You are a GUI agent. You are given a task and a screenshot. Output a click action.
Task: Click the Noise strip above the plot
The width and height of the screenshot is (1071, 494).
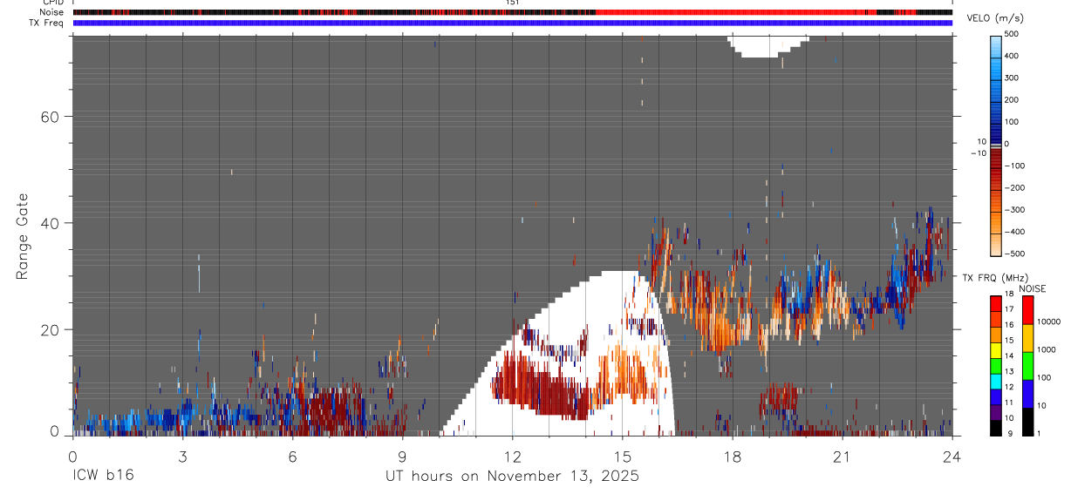[512, 12]
